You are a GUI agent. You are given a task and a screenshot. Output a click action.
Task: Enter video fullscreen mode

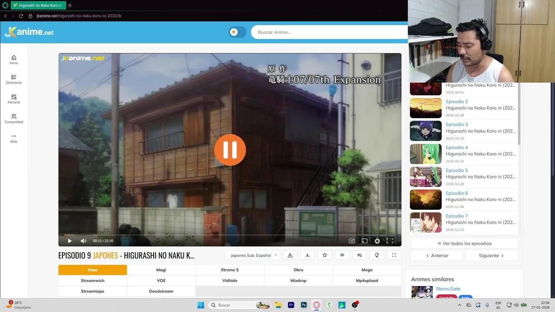pos(390,241)
